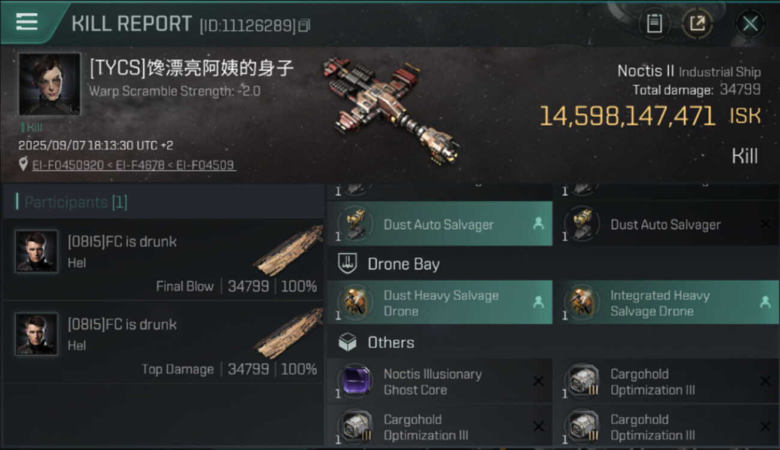The height and width of the screenshot is (450, 780).
Task: Select the Noctis Illusionary Ghost Core icon
Action: point(354,382)
